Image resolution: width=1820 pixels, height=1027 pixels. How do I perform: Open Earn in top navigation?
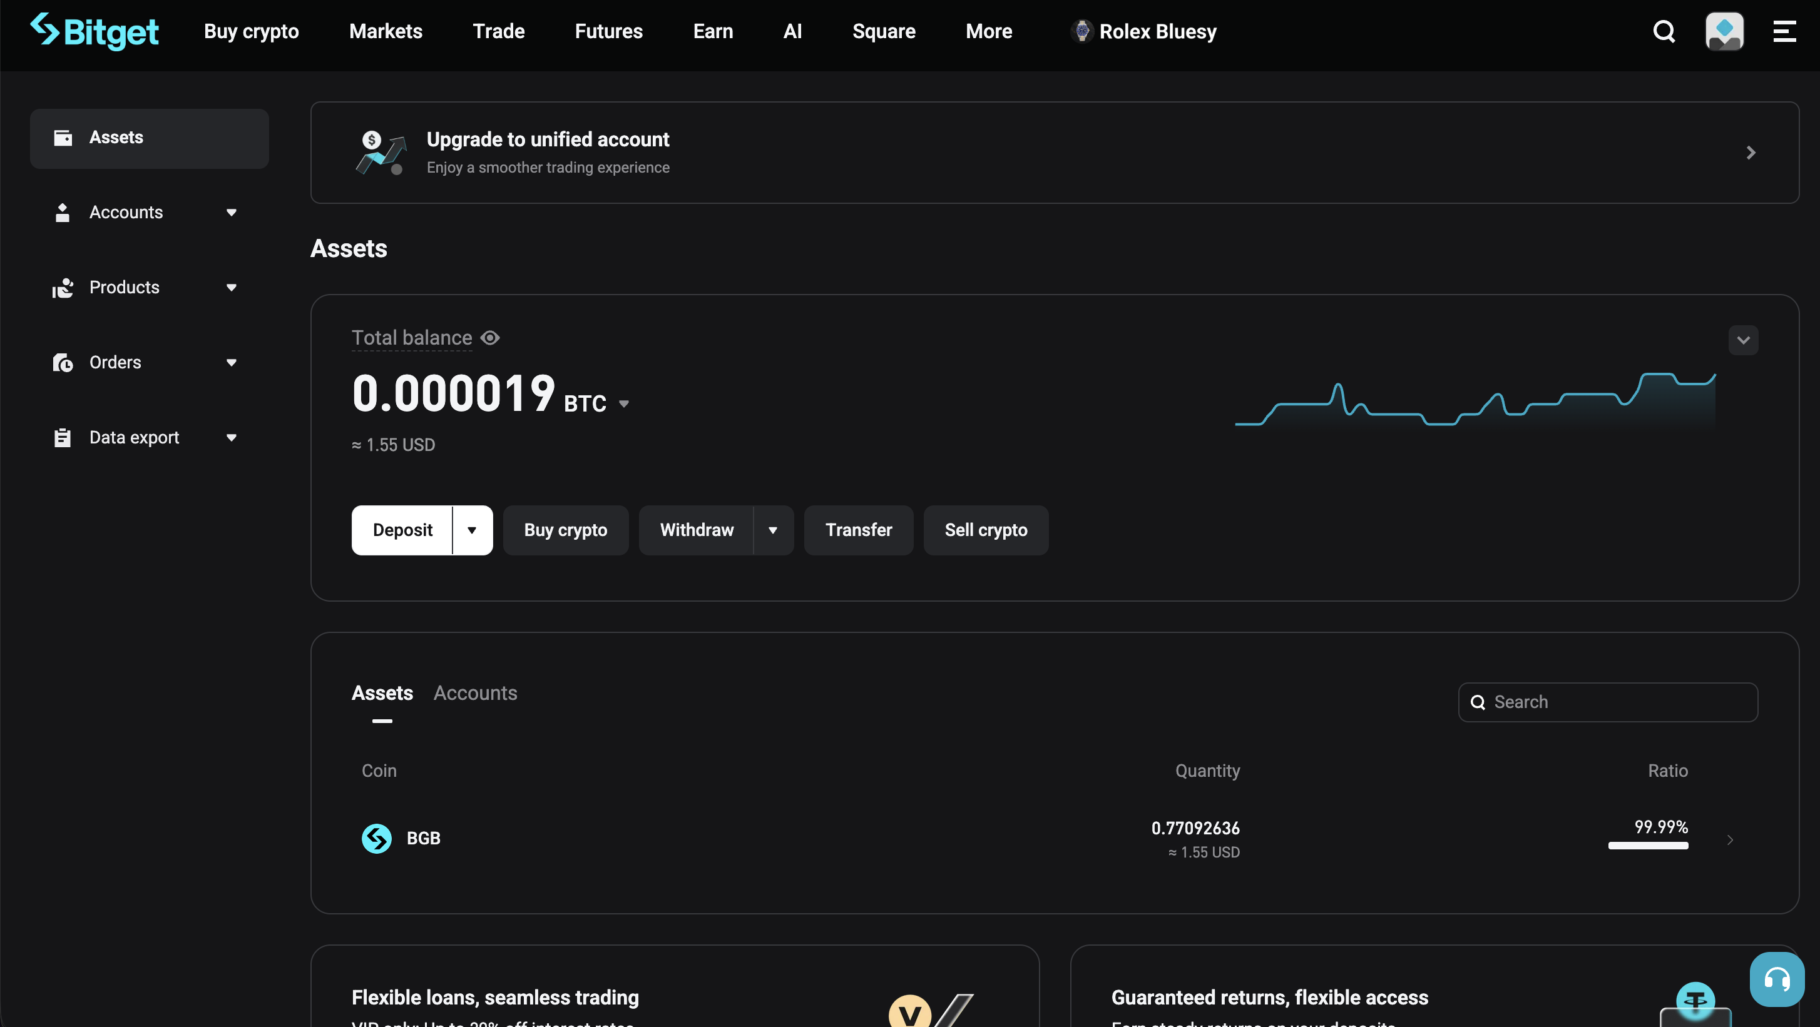click(x=713, y=31)
